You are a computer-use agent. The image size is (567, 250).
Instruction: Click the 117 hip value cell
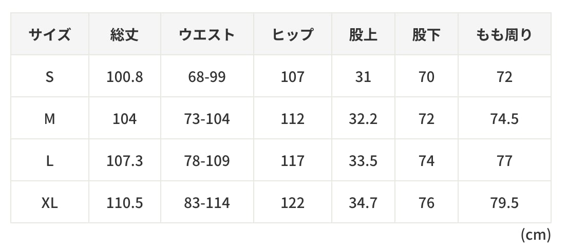coord(293,160)
